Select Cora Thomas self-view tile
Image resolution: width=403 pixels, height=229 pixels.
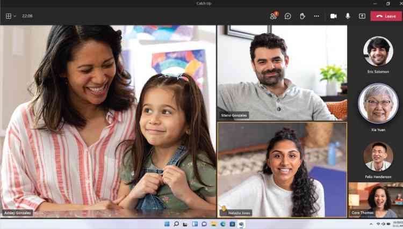pyautogui.click(x=376, y=200)
